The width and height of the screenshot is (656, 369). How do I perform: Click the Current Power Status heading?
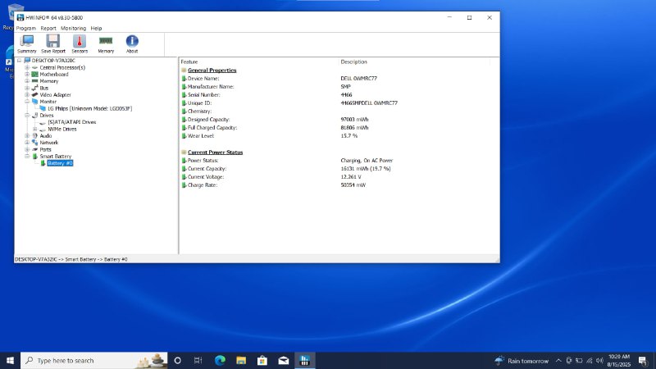[x=215, y=153]
